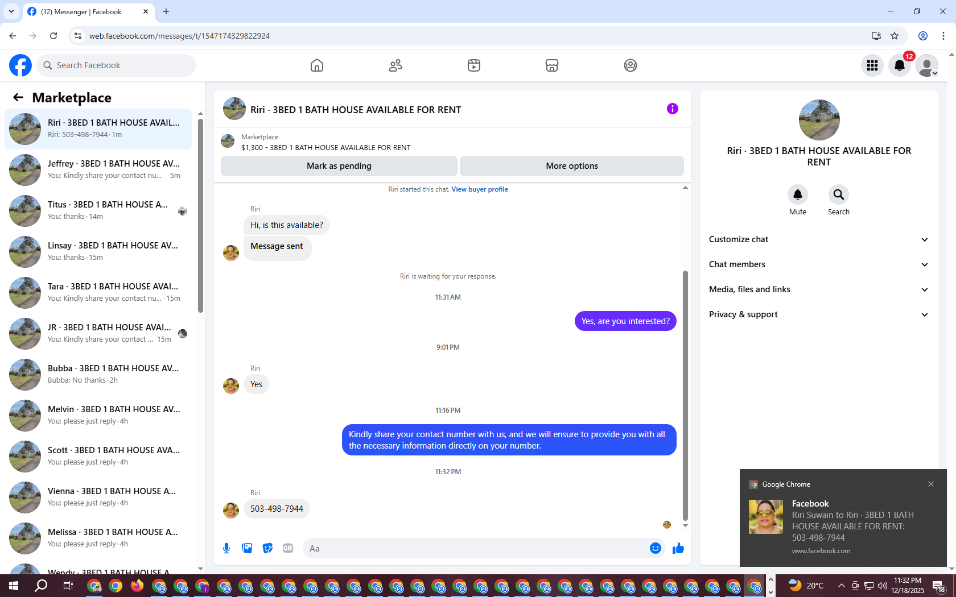Choose a GIF icon

(288, 548)
